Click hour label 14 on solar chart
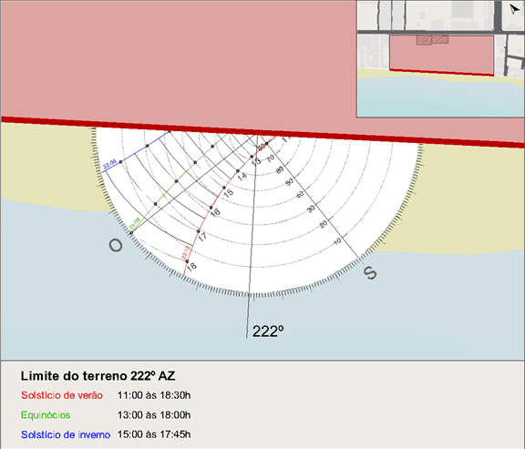Viewport: 525px width, 449px height. tap(242, 176)
